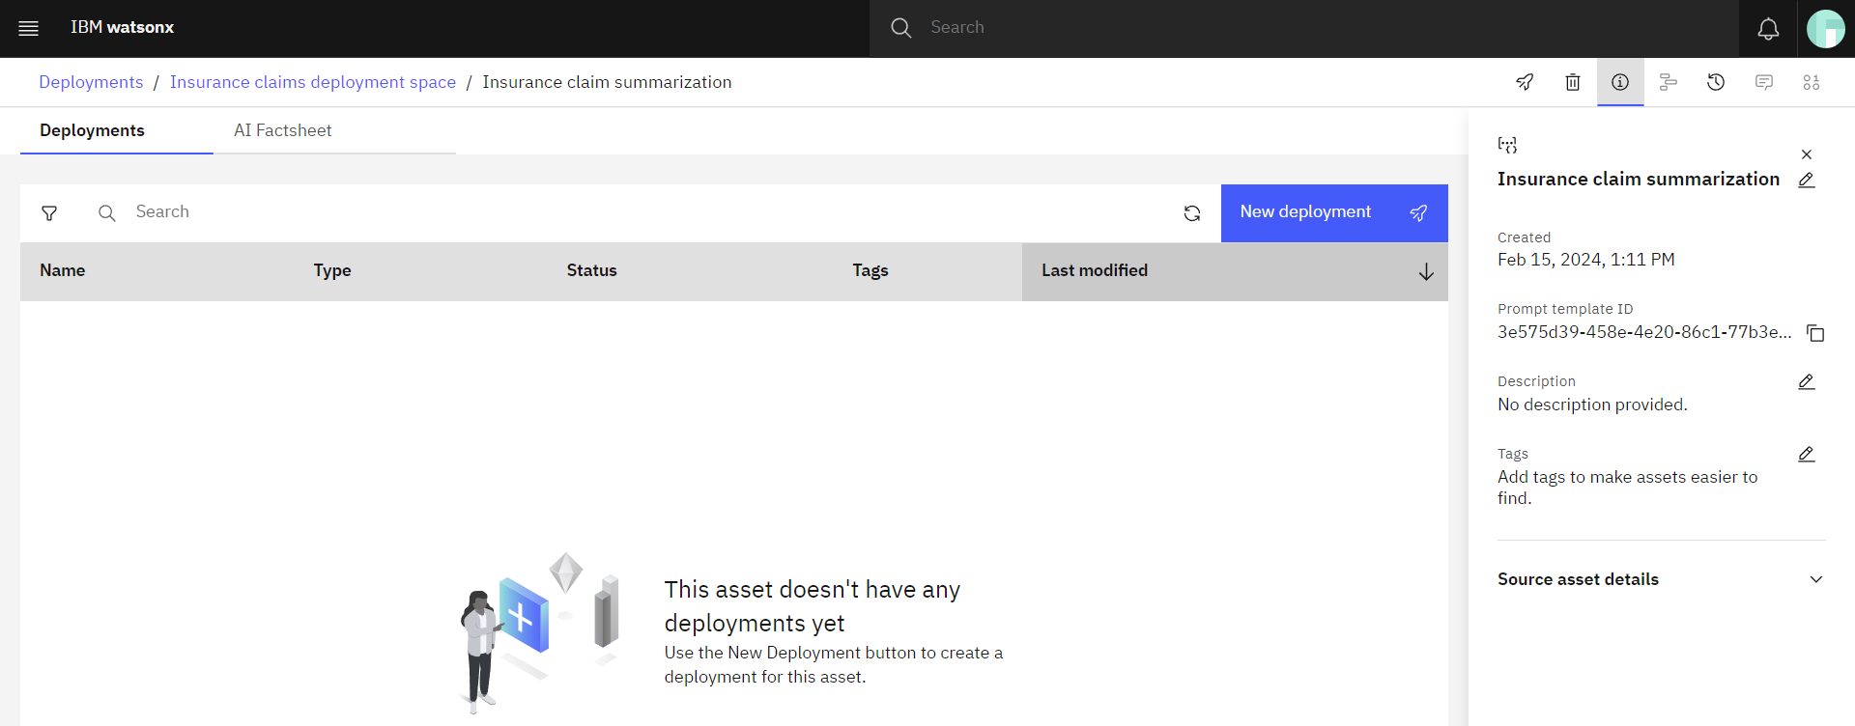Click the New deployment button

(x=1334, y=212)
